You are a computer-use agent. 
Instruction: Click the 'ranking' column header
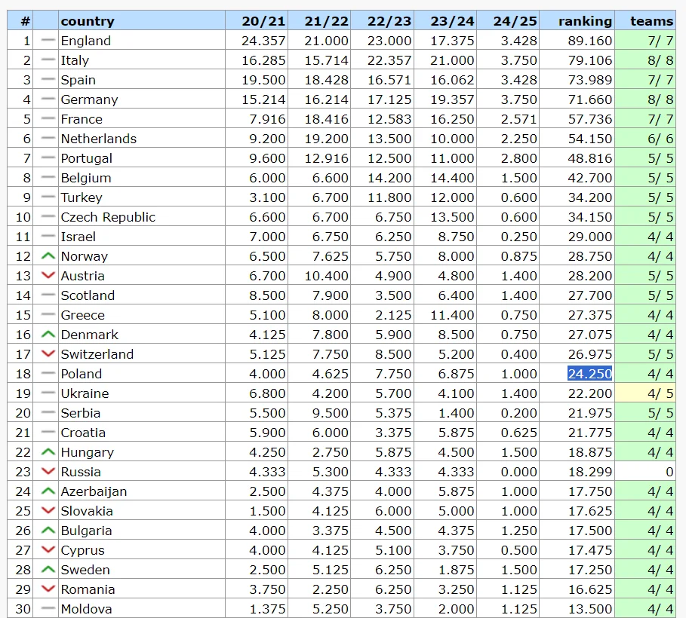[585, 21]
